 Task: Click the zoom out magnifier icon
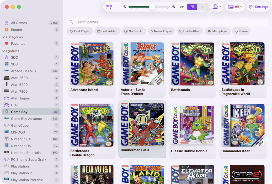[x=125, y=7]
